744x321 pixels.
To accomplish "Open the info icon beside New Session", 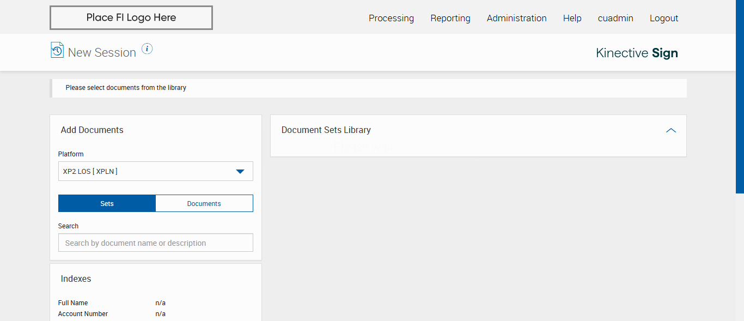I will (147, 49).
